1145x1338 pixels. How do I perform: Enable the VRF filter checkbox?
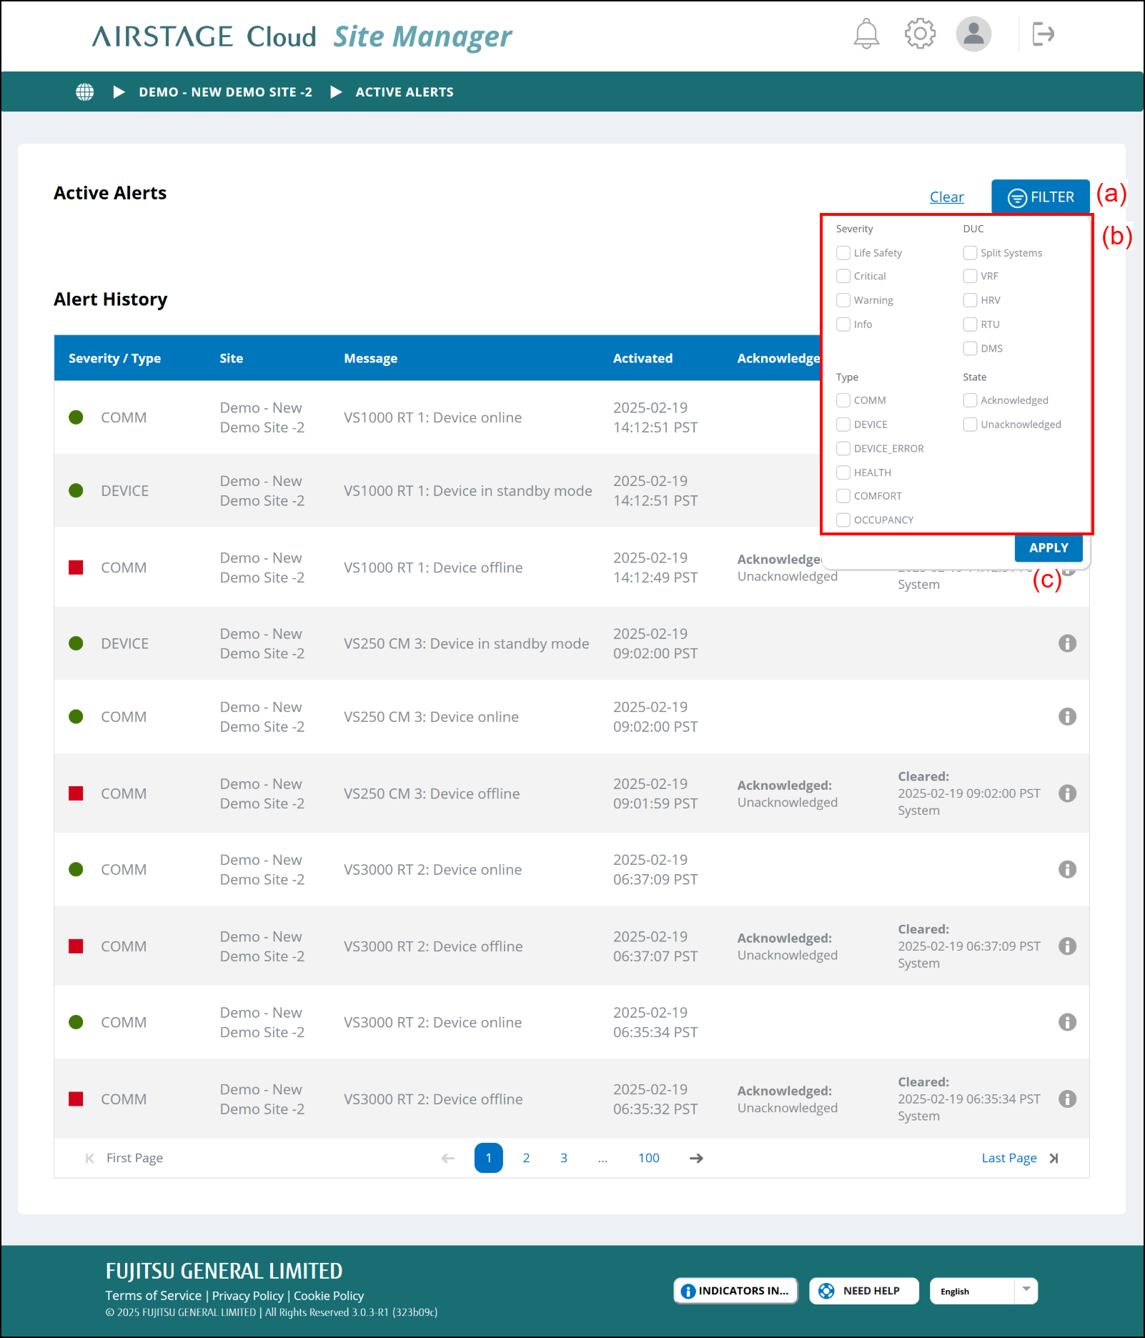click(970, 277)
